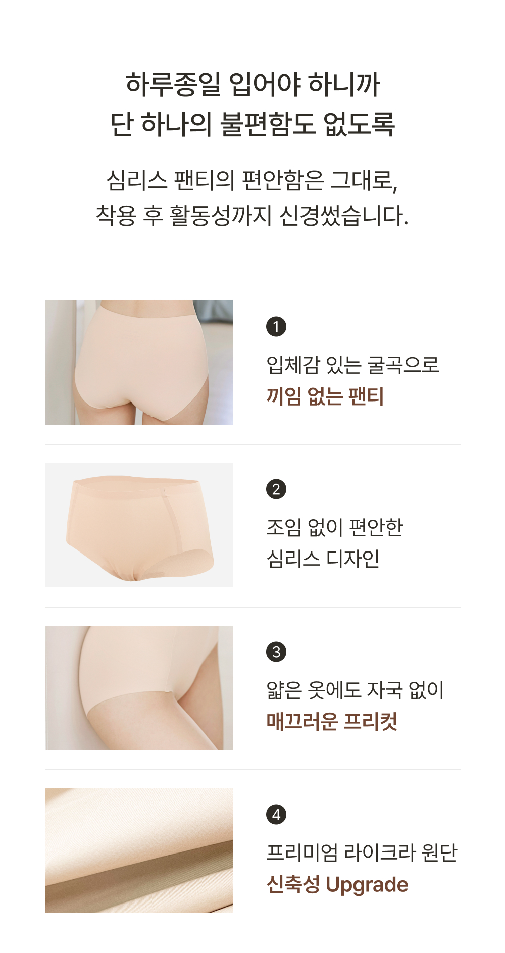Open the flat seamless panty product image
The height and width of the screenshot is (953, 505).
139,525
